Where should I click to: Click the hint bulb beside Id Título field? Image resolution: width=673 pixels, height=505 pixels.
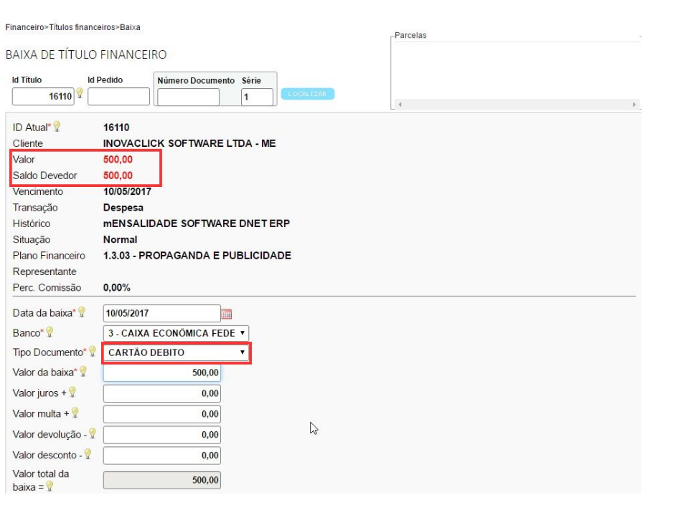pos(80,93)
